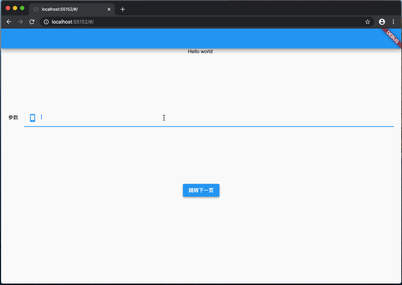Click the Hello world text
Screen dimensions: 402x285
200,51
